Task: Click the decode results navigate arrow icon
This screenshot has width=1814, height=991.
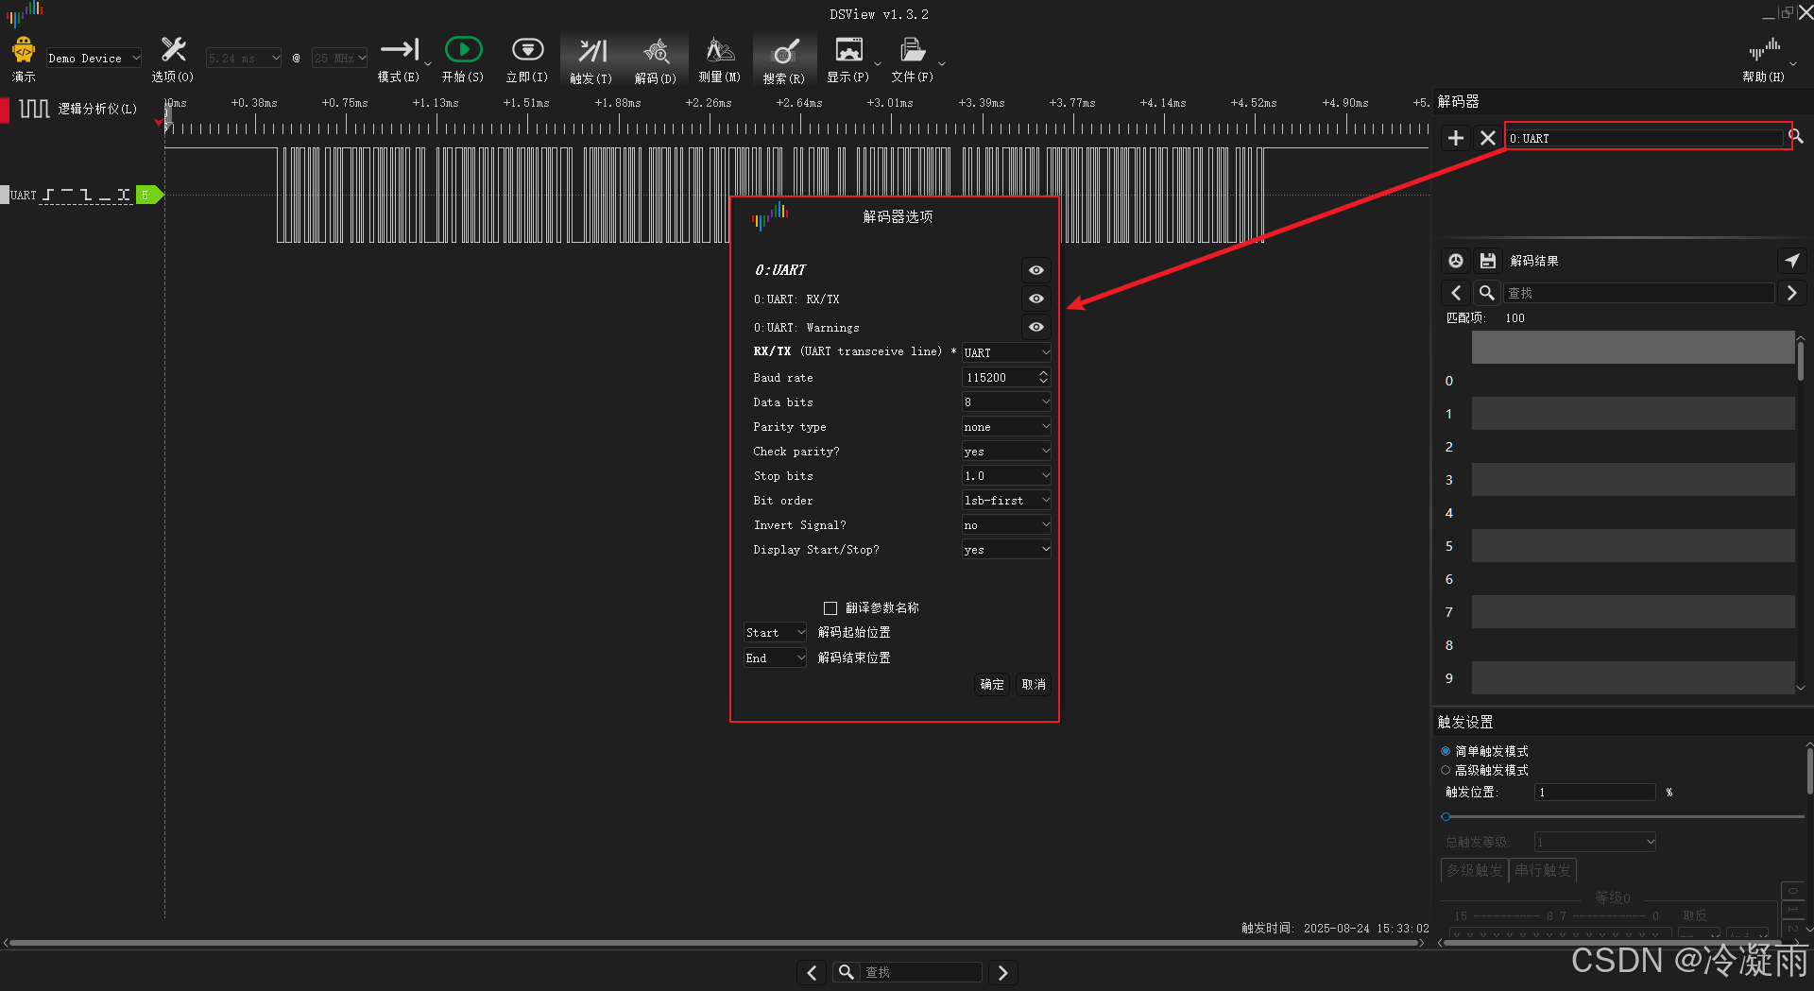Action: click(1791, 261)
